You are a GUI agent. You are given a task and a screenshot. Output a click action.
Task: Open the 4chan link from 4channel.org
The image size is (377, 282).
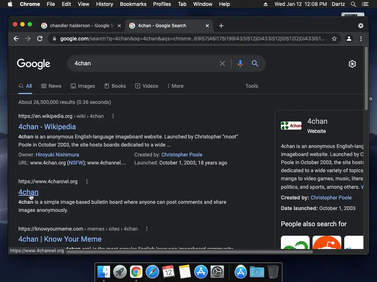point(28,192)
